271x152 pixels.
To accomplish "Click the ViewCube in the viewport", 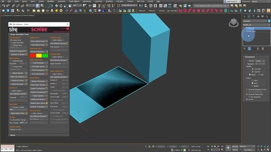I will coord(234,23).
